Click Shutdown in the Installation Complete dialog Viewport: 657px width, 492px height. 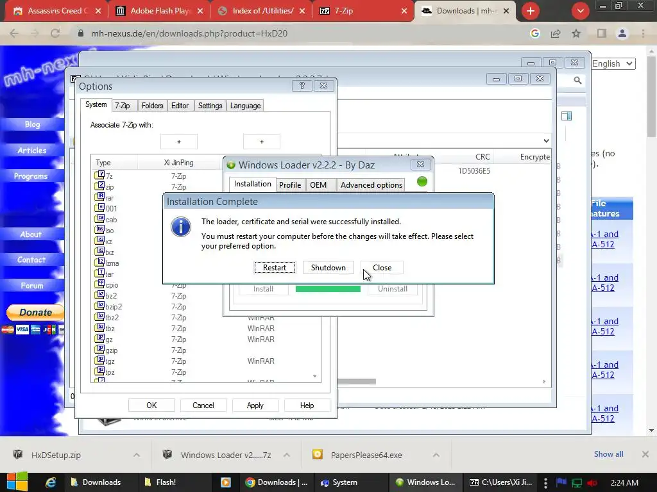[x=328, y=268]
